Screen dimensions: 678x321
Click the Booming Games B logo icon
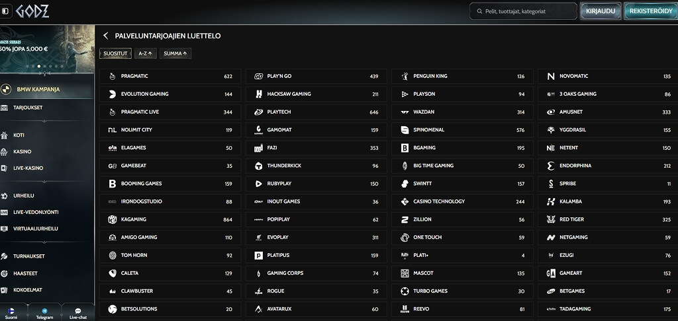[x=113, y=184]
